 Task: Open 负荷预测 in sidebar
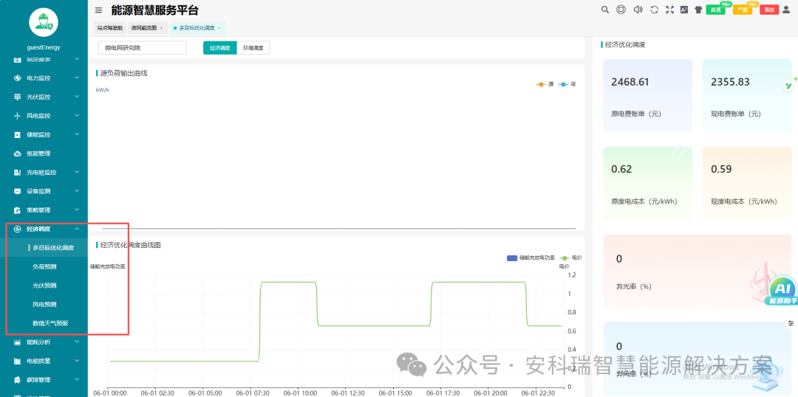point(44,266)
